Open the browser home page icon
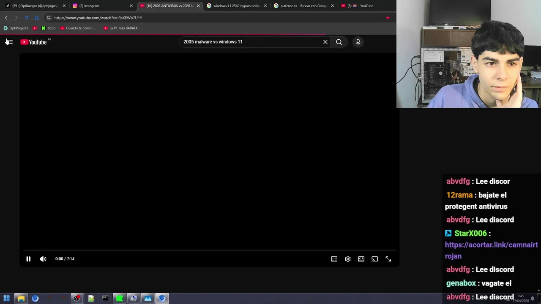The width and height of the screenshot is (541, 304). pos(36,18)
